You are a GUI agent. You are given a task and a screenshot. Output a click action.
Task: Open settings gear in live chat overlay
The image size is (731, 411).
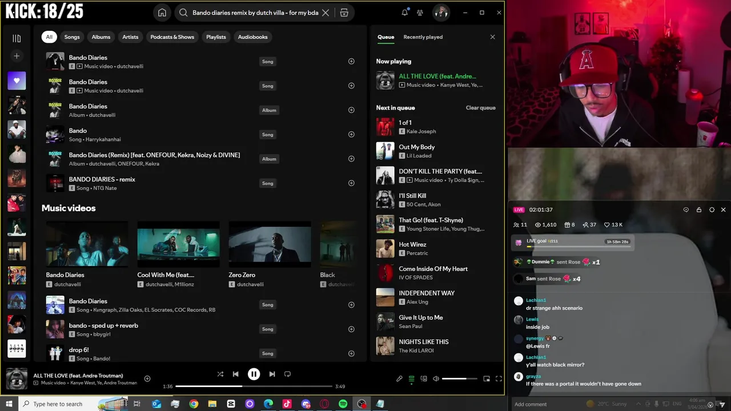click(x=712, y=209)
